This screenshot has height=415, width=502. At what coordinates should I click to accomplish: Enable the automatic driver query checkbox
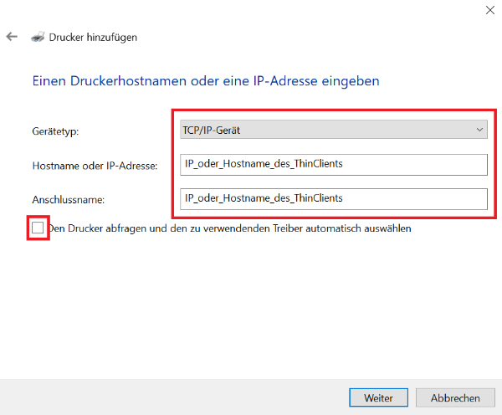pyautogui.click(x=38, y=228)
